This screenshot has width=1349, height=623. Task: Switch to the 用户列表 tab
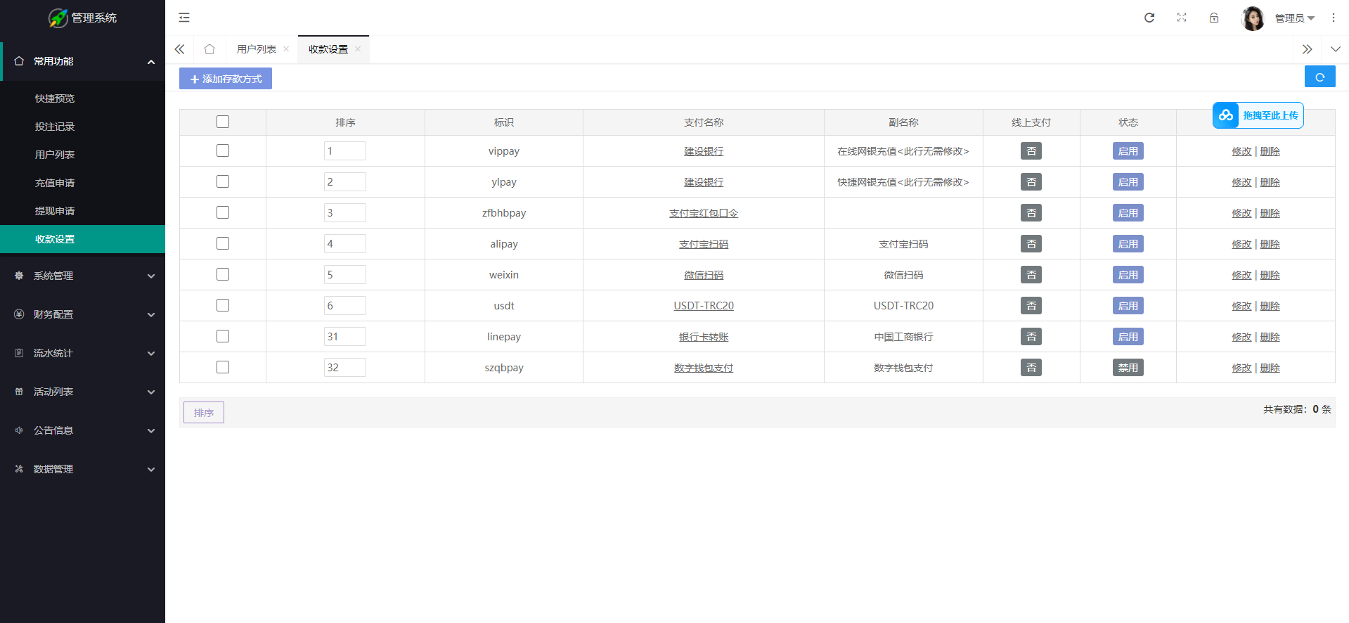[x=257, y=49]
